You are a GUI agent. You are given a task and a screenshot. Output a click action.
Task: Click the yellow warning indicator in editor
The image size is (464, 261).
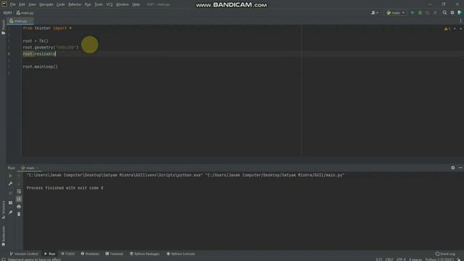(447, 28)
